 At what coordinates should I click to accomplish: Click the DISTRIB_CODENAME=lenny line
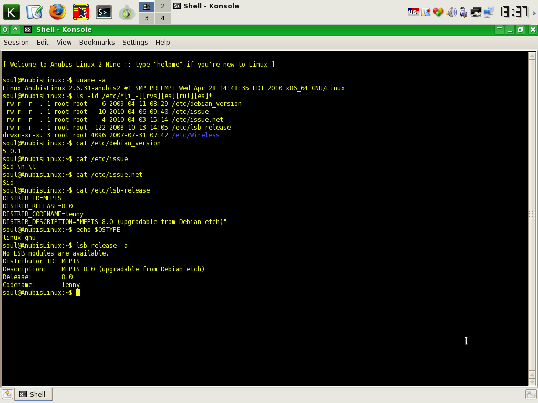[43, 214]
